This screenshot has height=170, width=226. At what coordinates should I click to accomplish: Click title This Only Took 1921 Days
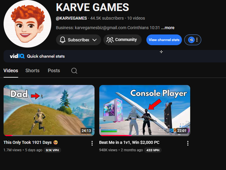coord(30,142)
